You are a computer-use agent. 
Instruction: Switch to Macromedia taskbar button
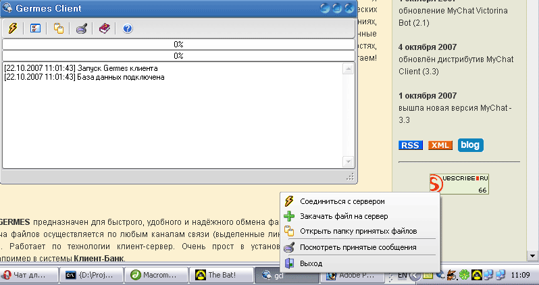click(x=157, y=275)
